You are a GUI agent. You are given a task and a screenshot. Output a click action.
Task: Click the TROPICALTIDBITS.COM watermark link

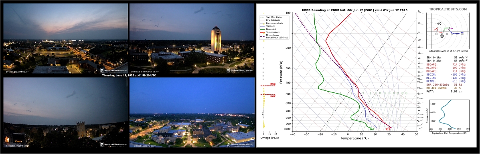tap(448, 10)
